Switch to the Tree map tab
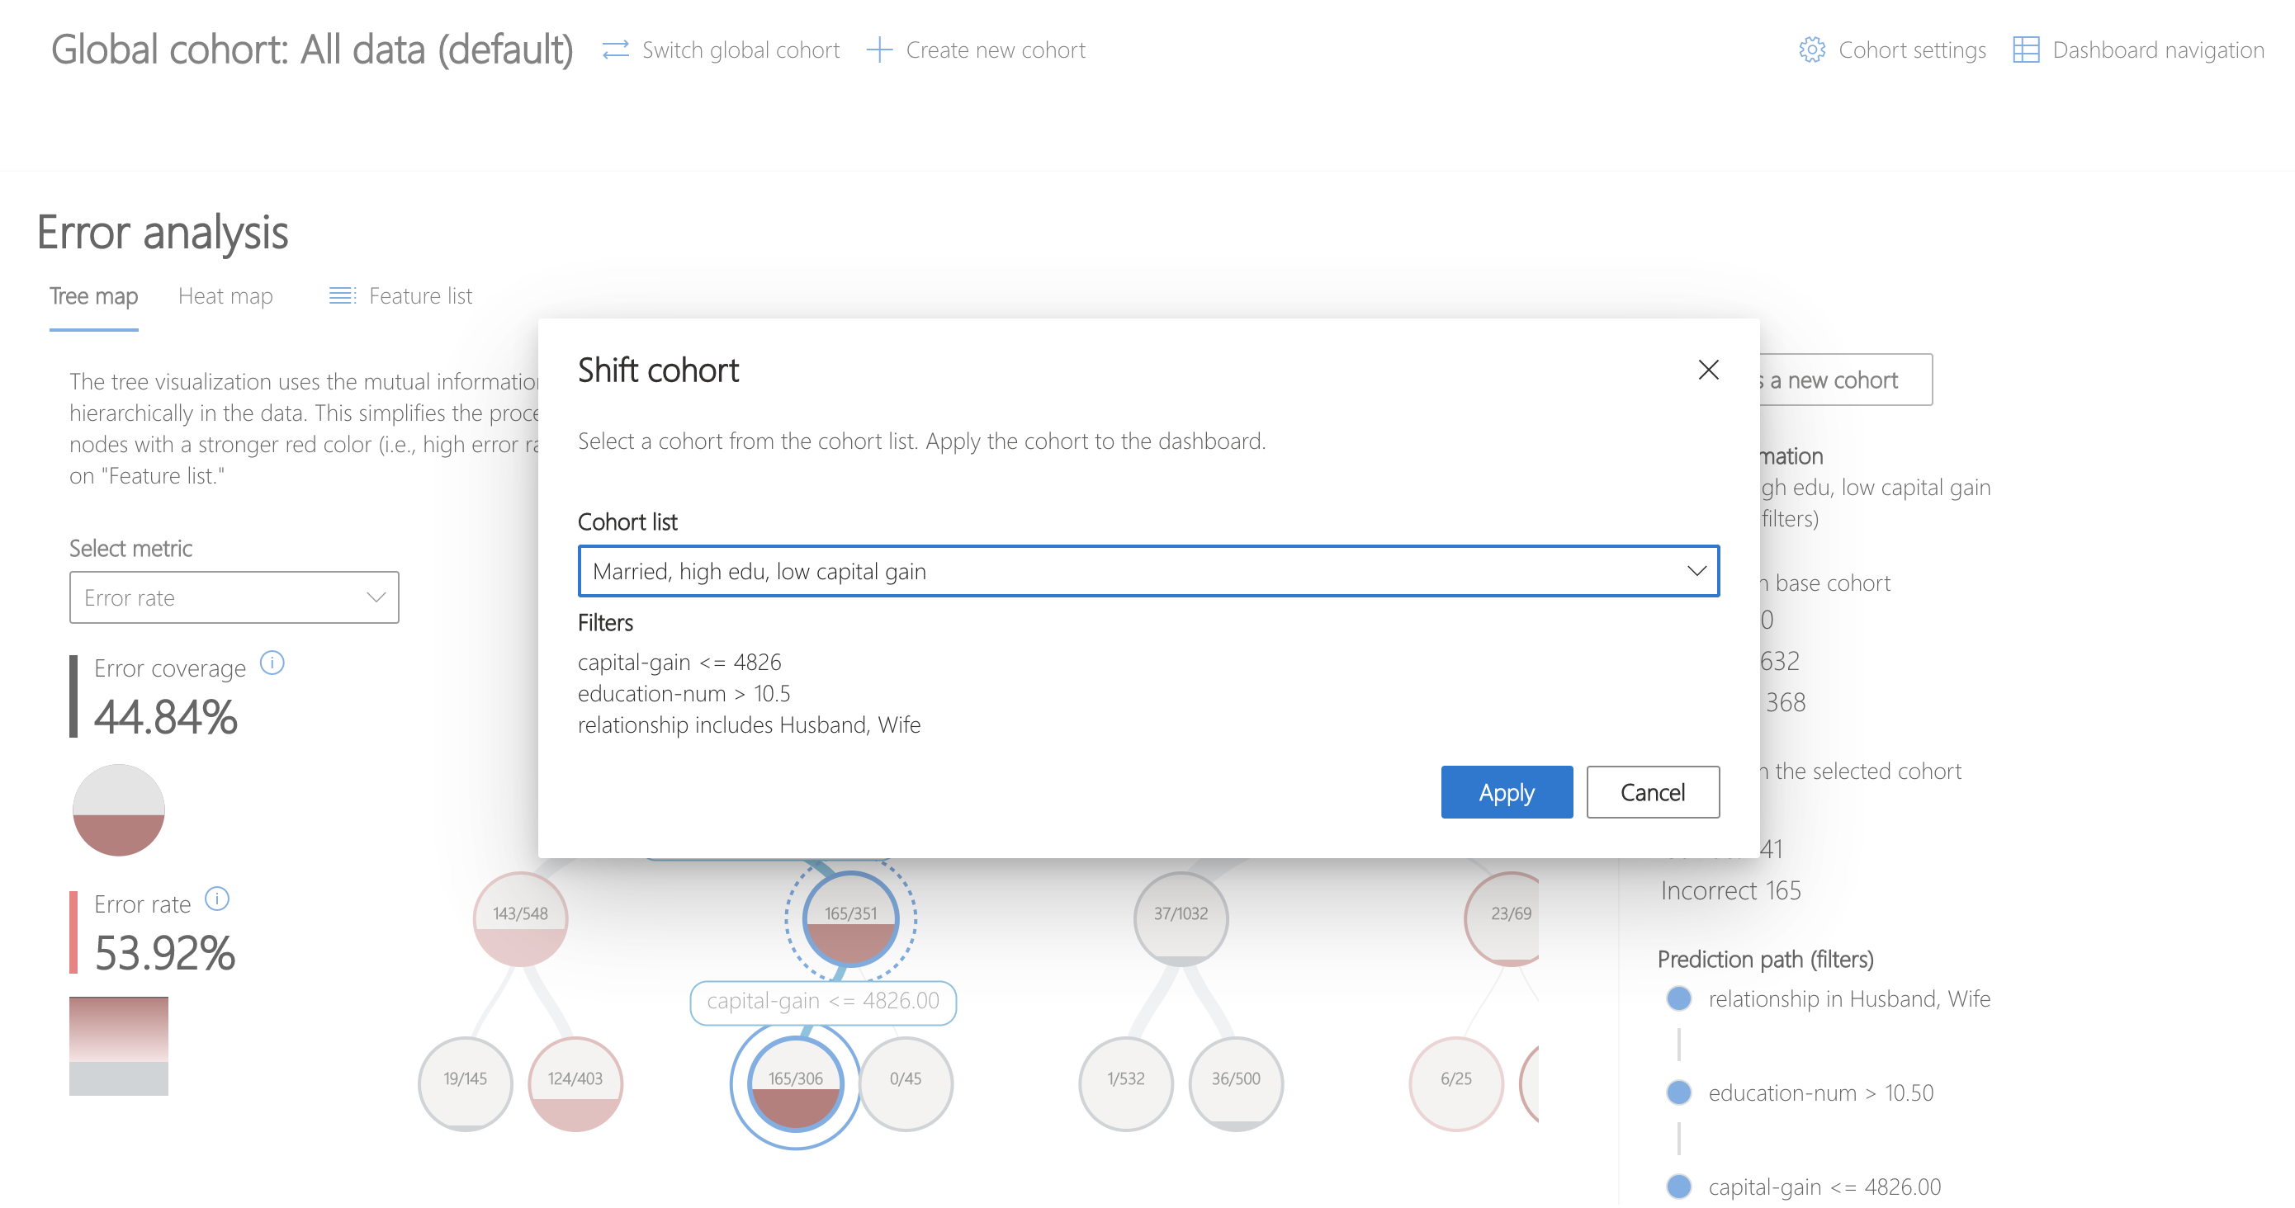2295x1208 pixels. point(93,296)
